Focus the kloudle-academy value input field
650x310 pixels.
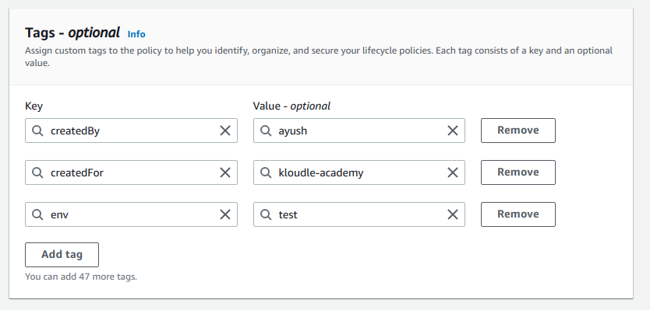click(359, 172)
